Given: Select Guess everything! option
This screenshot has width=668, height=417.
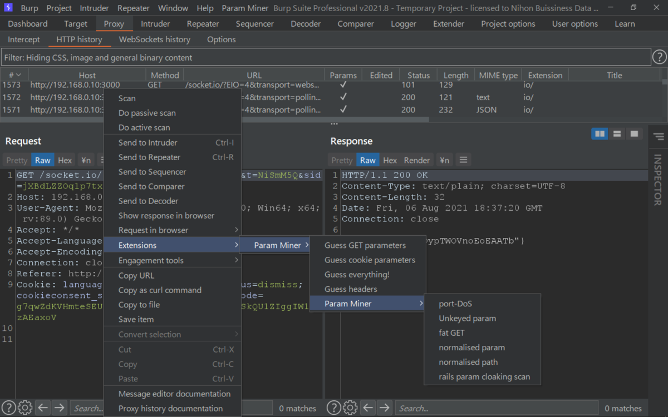Looking at the screenshot, I should pos(367,275).
